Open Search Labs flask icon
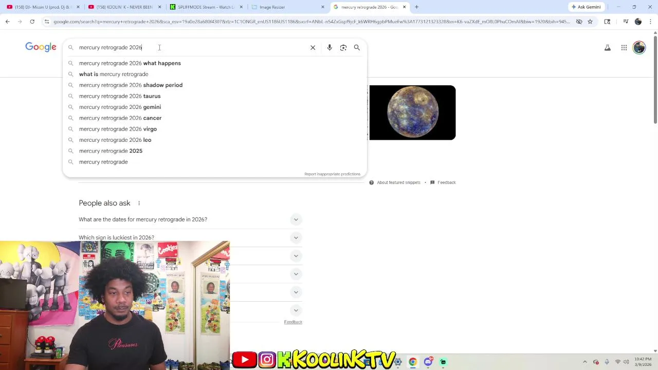658x370 pixels. click(x=608, y=48)
